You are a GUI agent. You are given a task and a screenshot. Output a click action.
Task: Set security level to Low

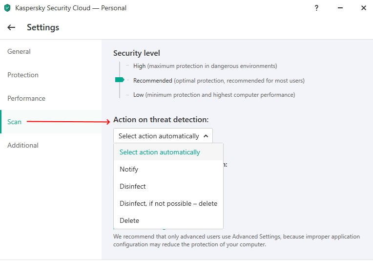pyautogui.click(x=214, y=95)
